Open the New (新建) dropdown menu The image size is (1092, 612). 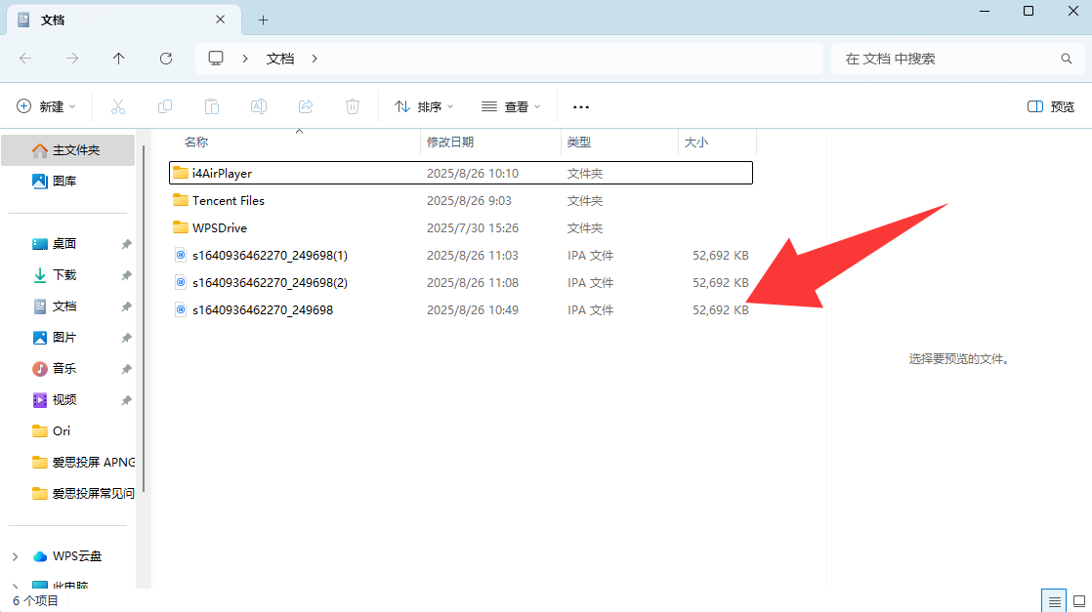46,106
